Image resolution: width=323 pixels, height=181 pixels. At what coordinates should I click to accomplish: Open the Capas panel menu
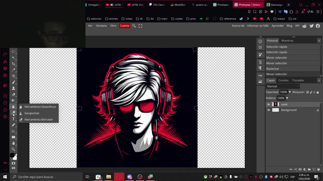point(319,80)
